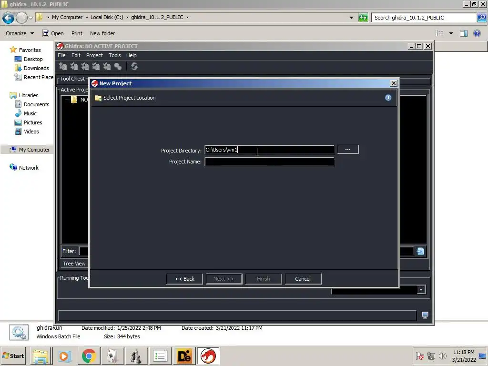Open the address bar history dropdown arrow
Screen dimensions: 488x366
tap(351, 18)
